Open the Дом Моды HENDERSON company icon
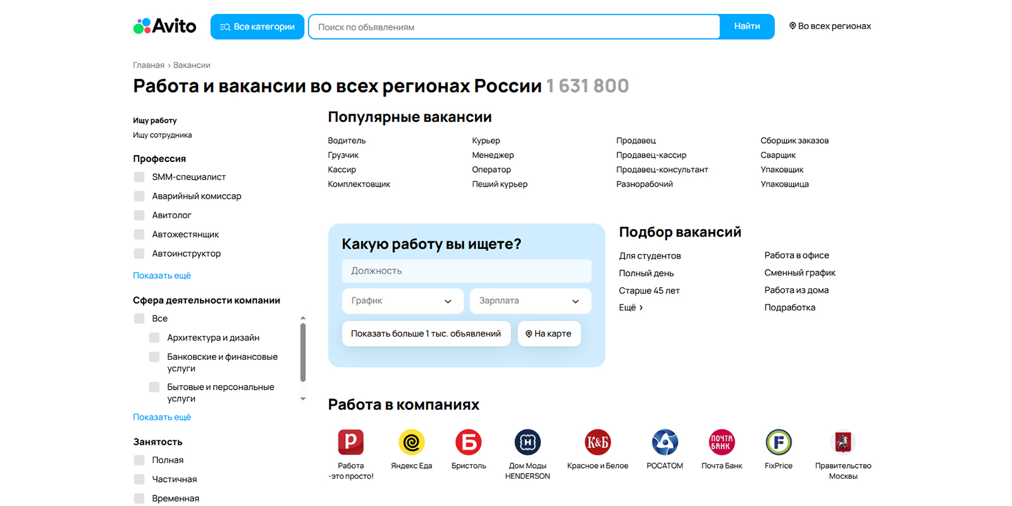1012x506 pixels. point(528,442)
